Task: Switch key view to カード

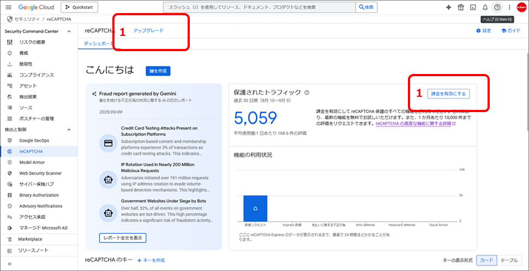Action: 486,260
